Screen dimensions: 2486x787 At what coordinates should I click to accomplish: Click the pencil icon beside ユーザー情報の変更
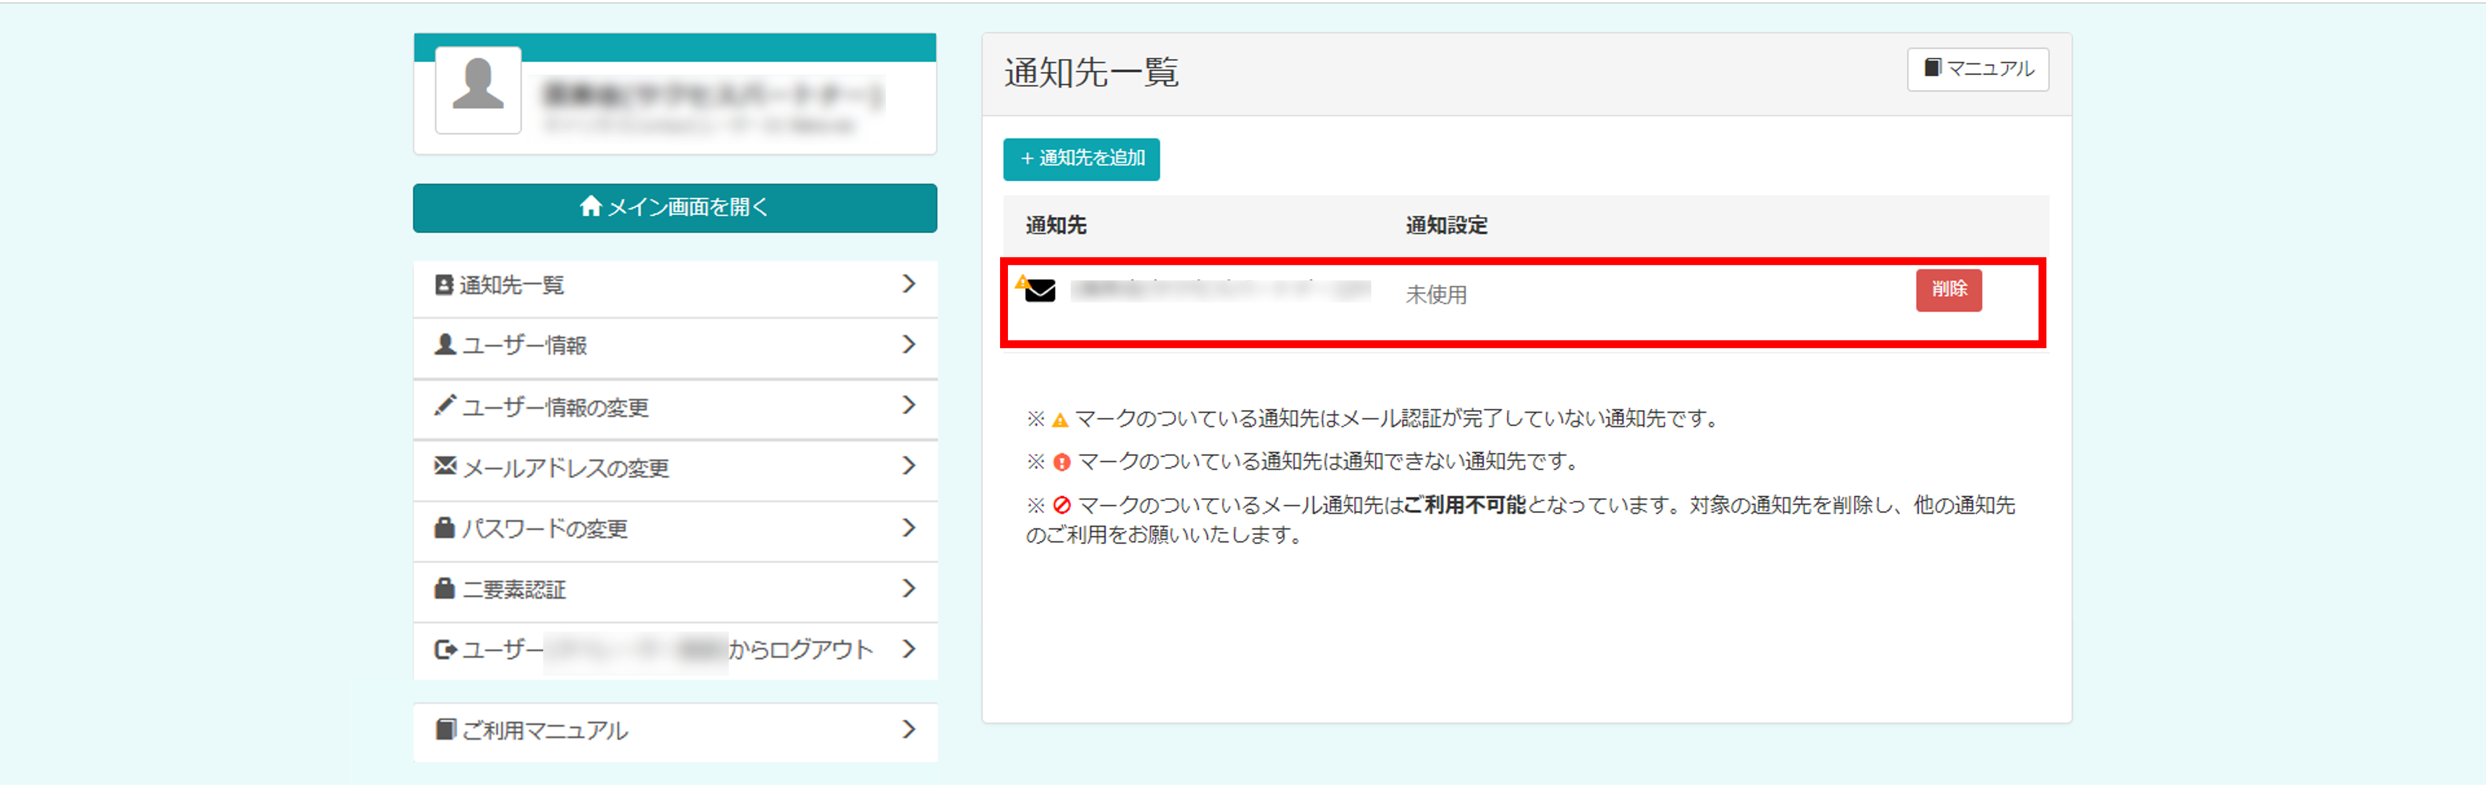[445, 405]
